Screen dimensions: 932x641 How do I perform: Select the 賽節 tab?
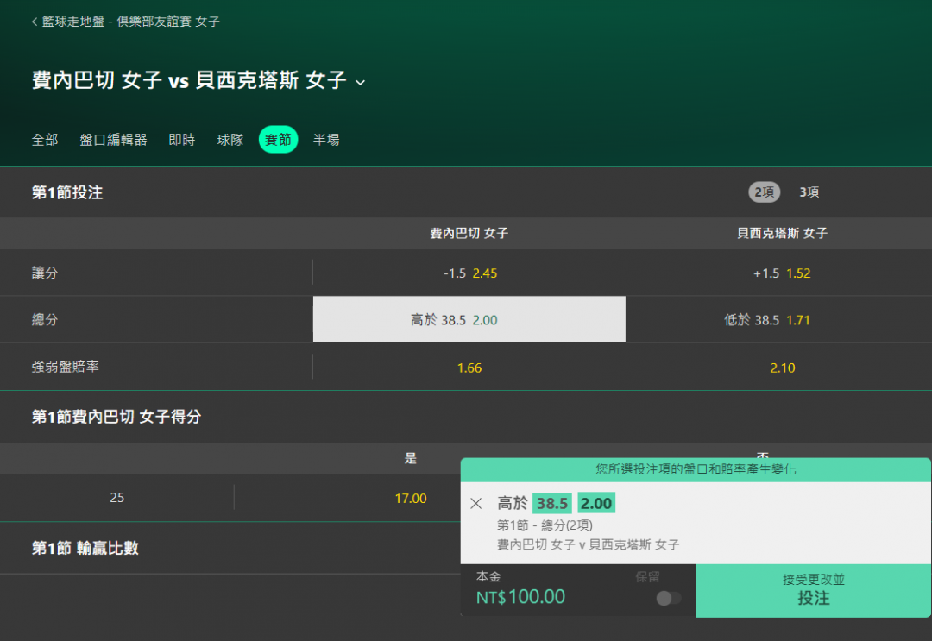pyautogui.click(x=278, y=140)
